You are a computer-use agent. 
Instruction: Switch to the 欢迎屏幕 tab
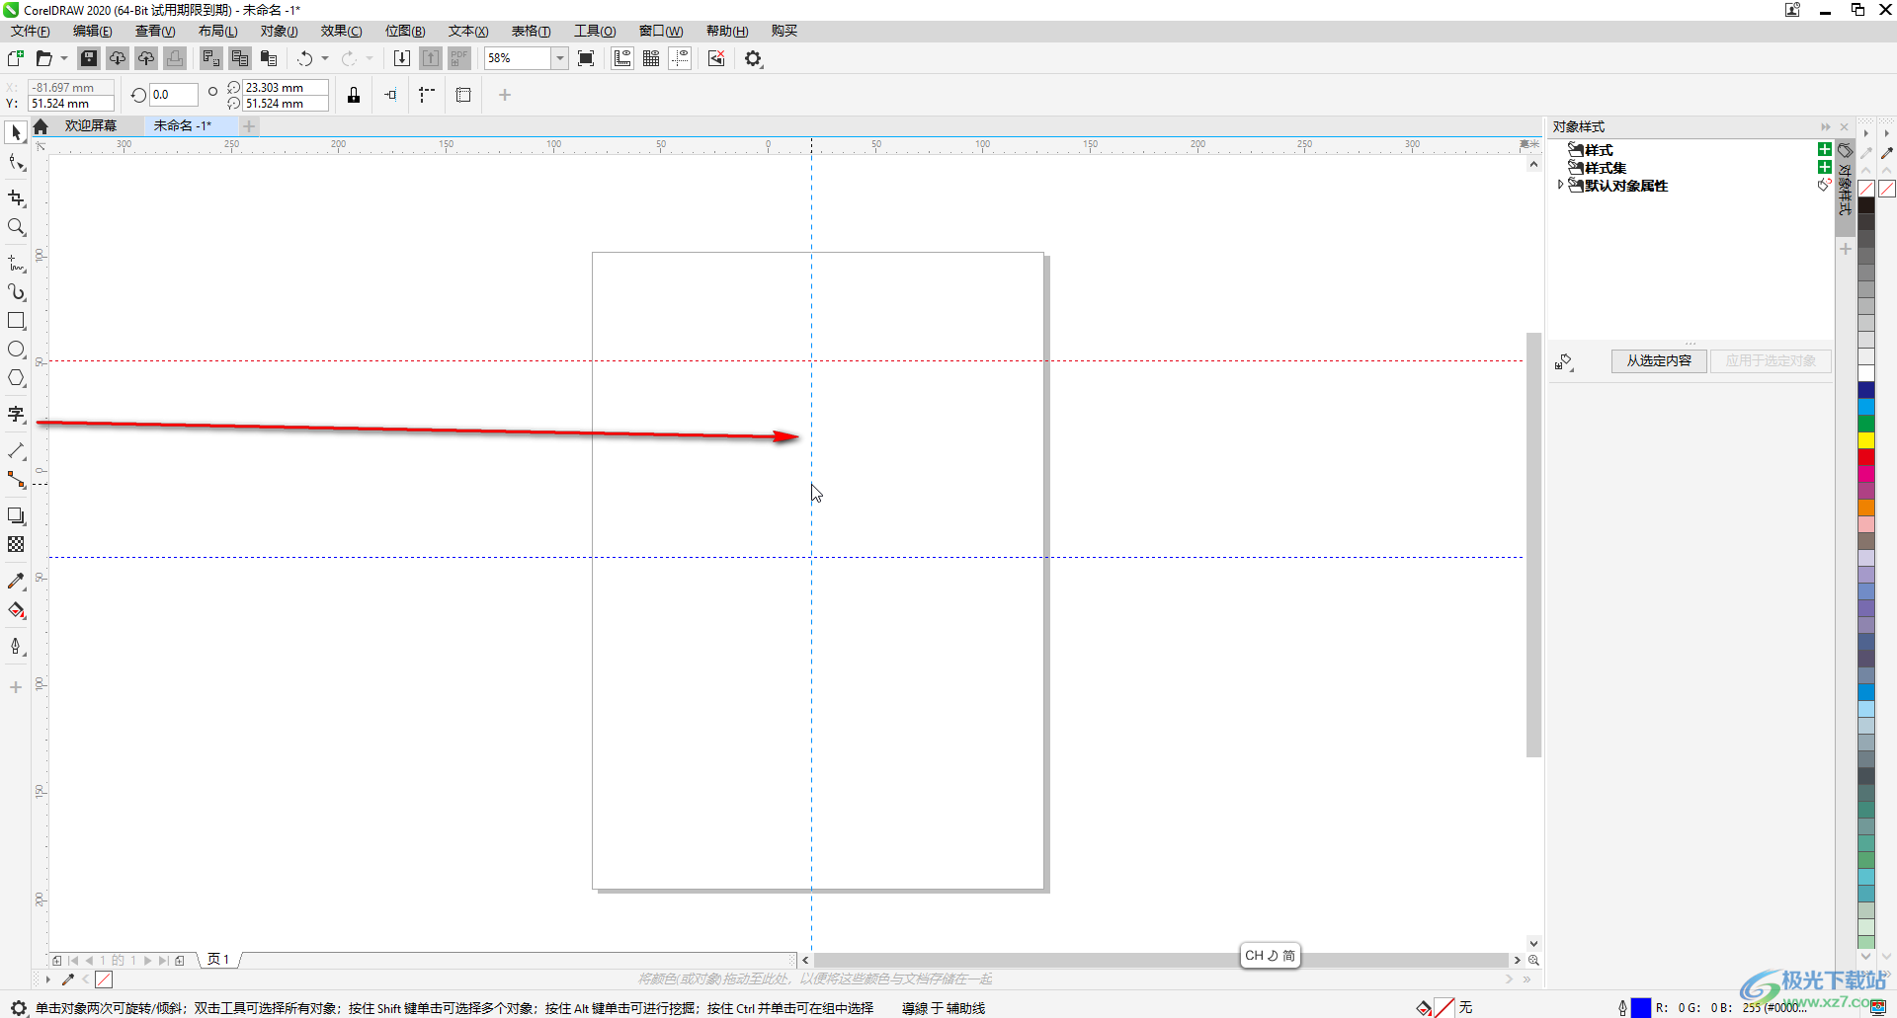pyautogui.click(x=91, y=125)
